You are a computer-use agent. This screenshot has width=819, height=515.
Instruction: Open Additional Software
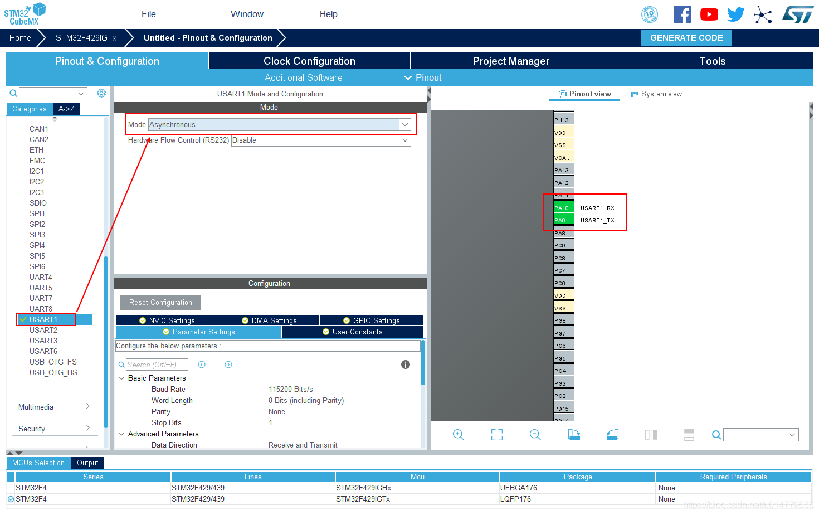304,77
